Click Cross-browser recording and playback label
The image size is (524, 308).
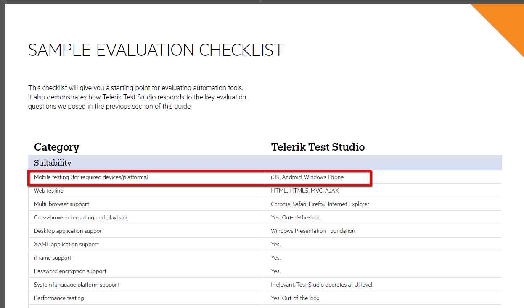click(81, 218)
